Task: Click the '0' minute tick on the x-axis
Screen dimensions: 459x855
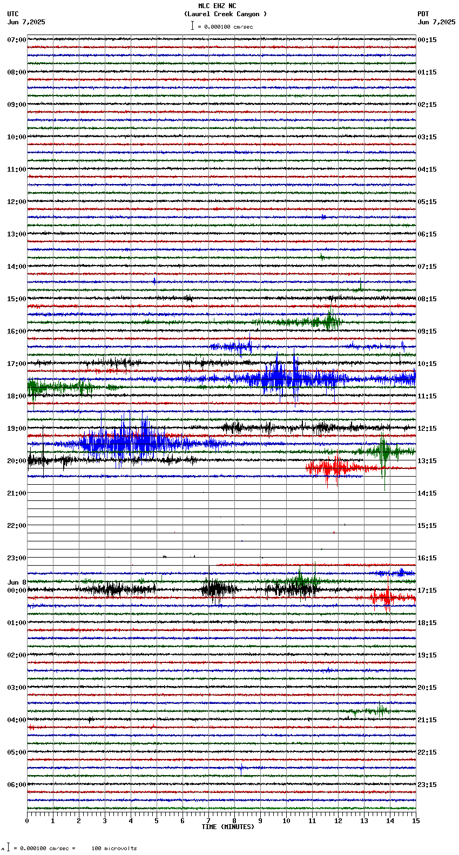Action: point(27,821)
